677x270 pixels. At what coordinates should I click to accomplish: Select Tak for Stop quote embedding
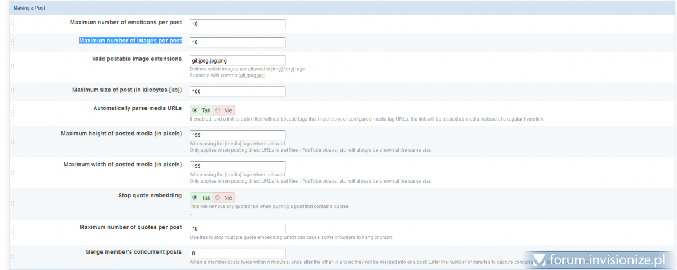tap(195, 197)
